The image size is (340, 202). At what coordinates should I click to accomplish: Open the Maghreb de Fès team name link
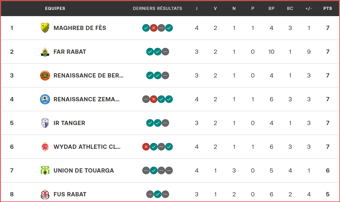pos(80,28)
